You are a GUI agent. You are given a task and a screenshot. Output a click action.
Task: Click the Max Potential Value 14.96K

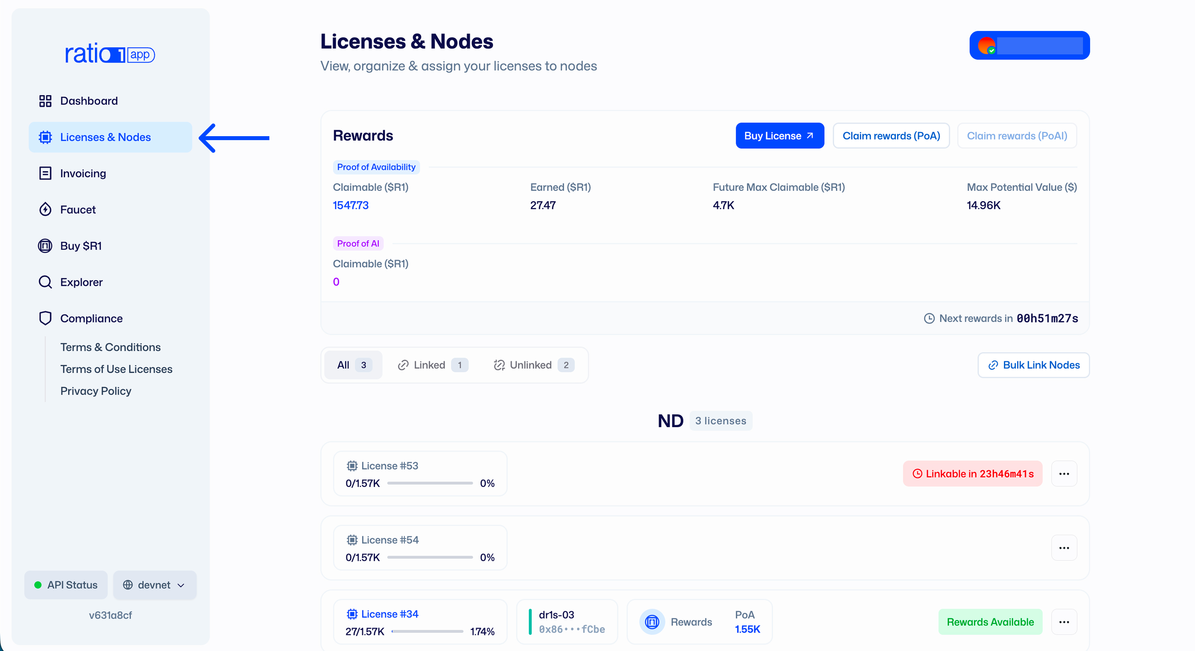coord(984,205)
